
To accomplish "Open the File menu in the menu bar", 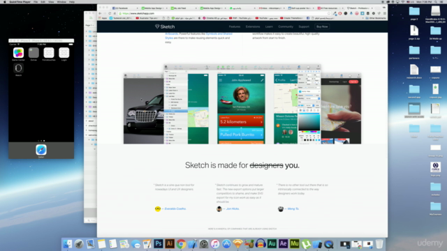I will coord(36,1).
